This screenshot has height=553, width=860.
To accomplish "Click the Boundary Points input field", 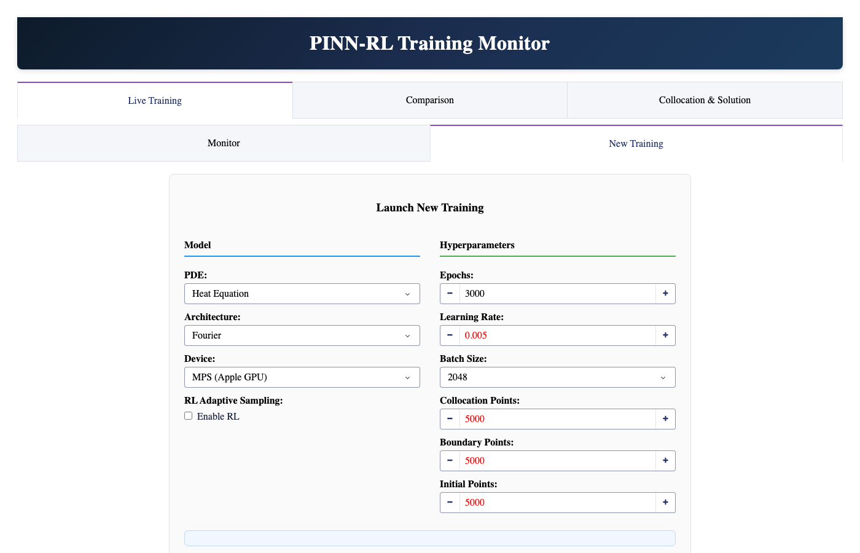I will pyautogui.click(x=558, y=461).
